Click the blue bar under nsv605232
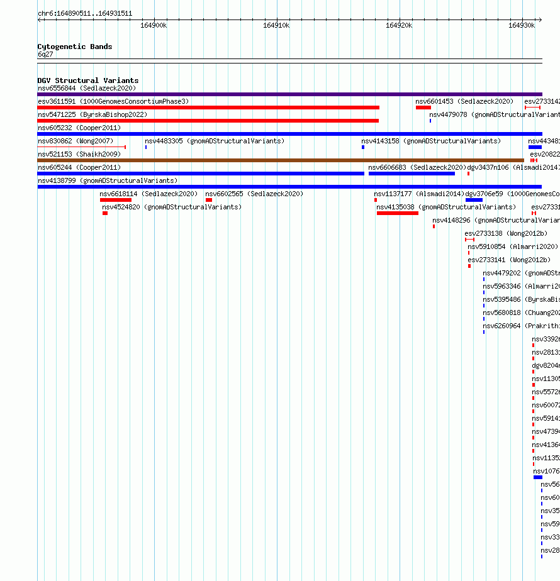560x581 pixels. tap(289, 134)
